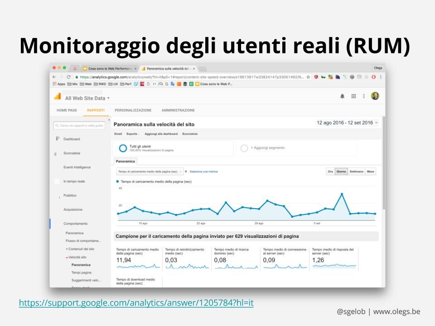Switch chart granularity to Settimana
The width and height of the screenshot is (435, 326).
tap(357, 172)
